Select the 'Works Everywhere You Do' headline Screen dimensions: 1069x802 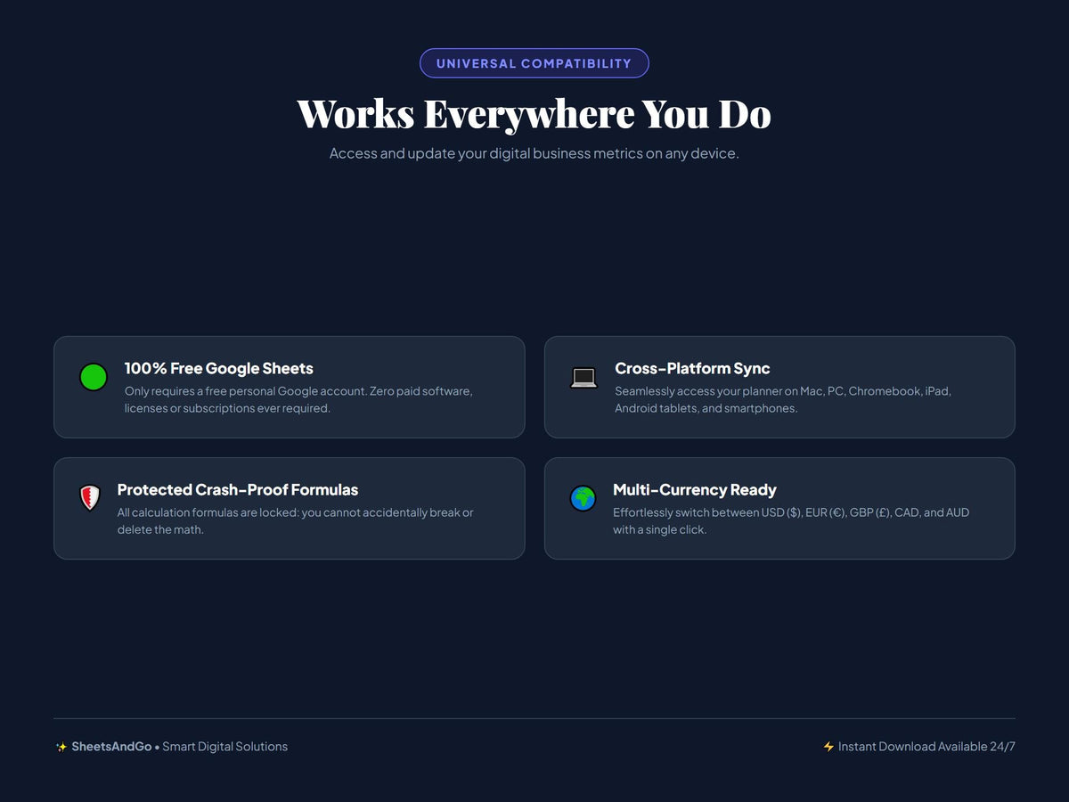click(x=534, y=114)
